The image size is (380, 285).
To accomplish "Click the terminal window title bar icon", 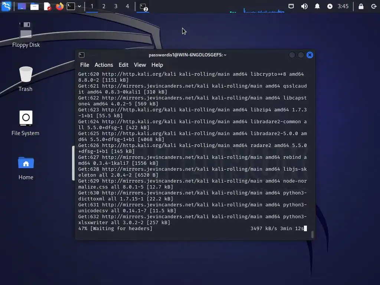I will point(82,55).
